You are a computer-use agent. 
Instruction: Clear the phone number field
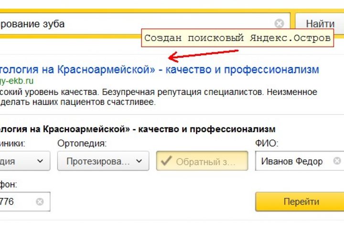40,202
